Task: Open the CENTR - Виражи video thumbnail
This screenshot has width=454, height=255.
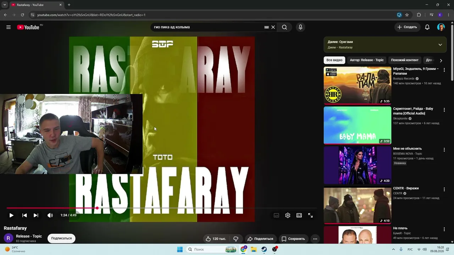Action: pos(358,205)
